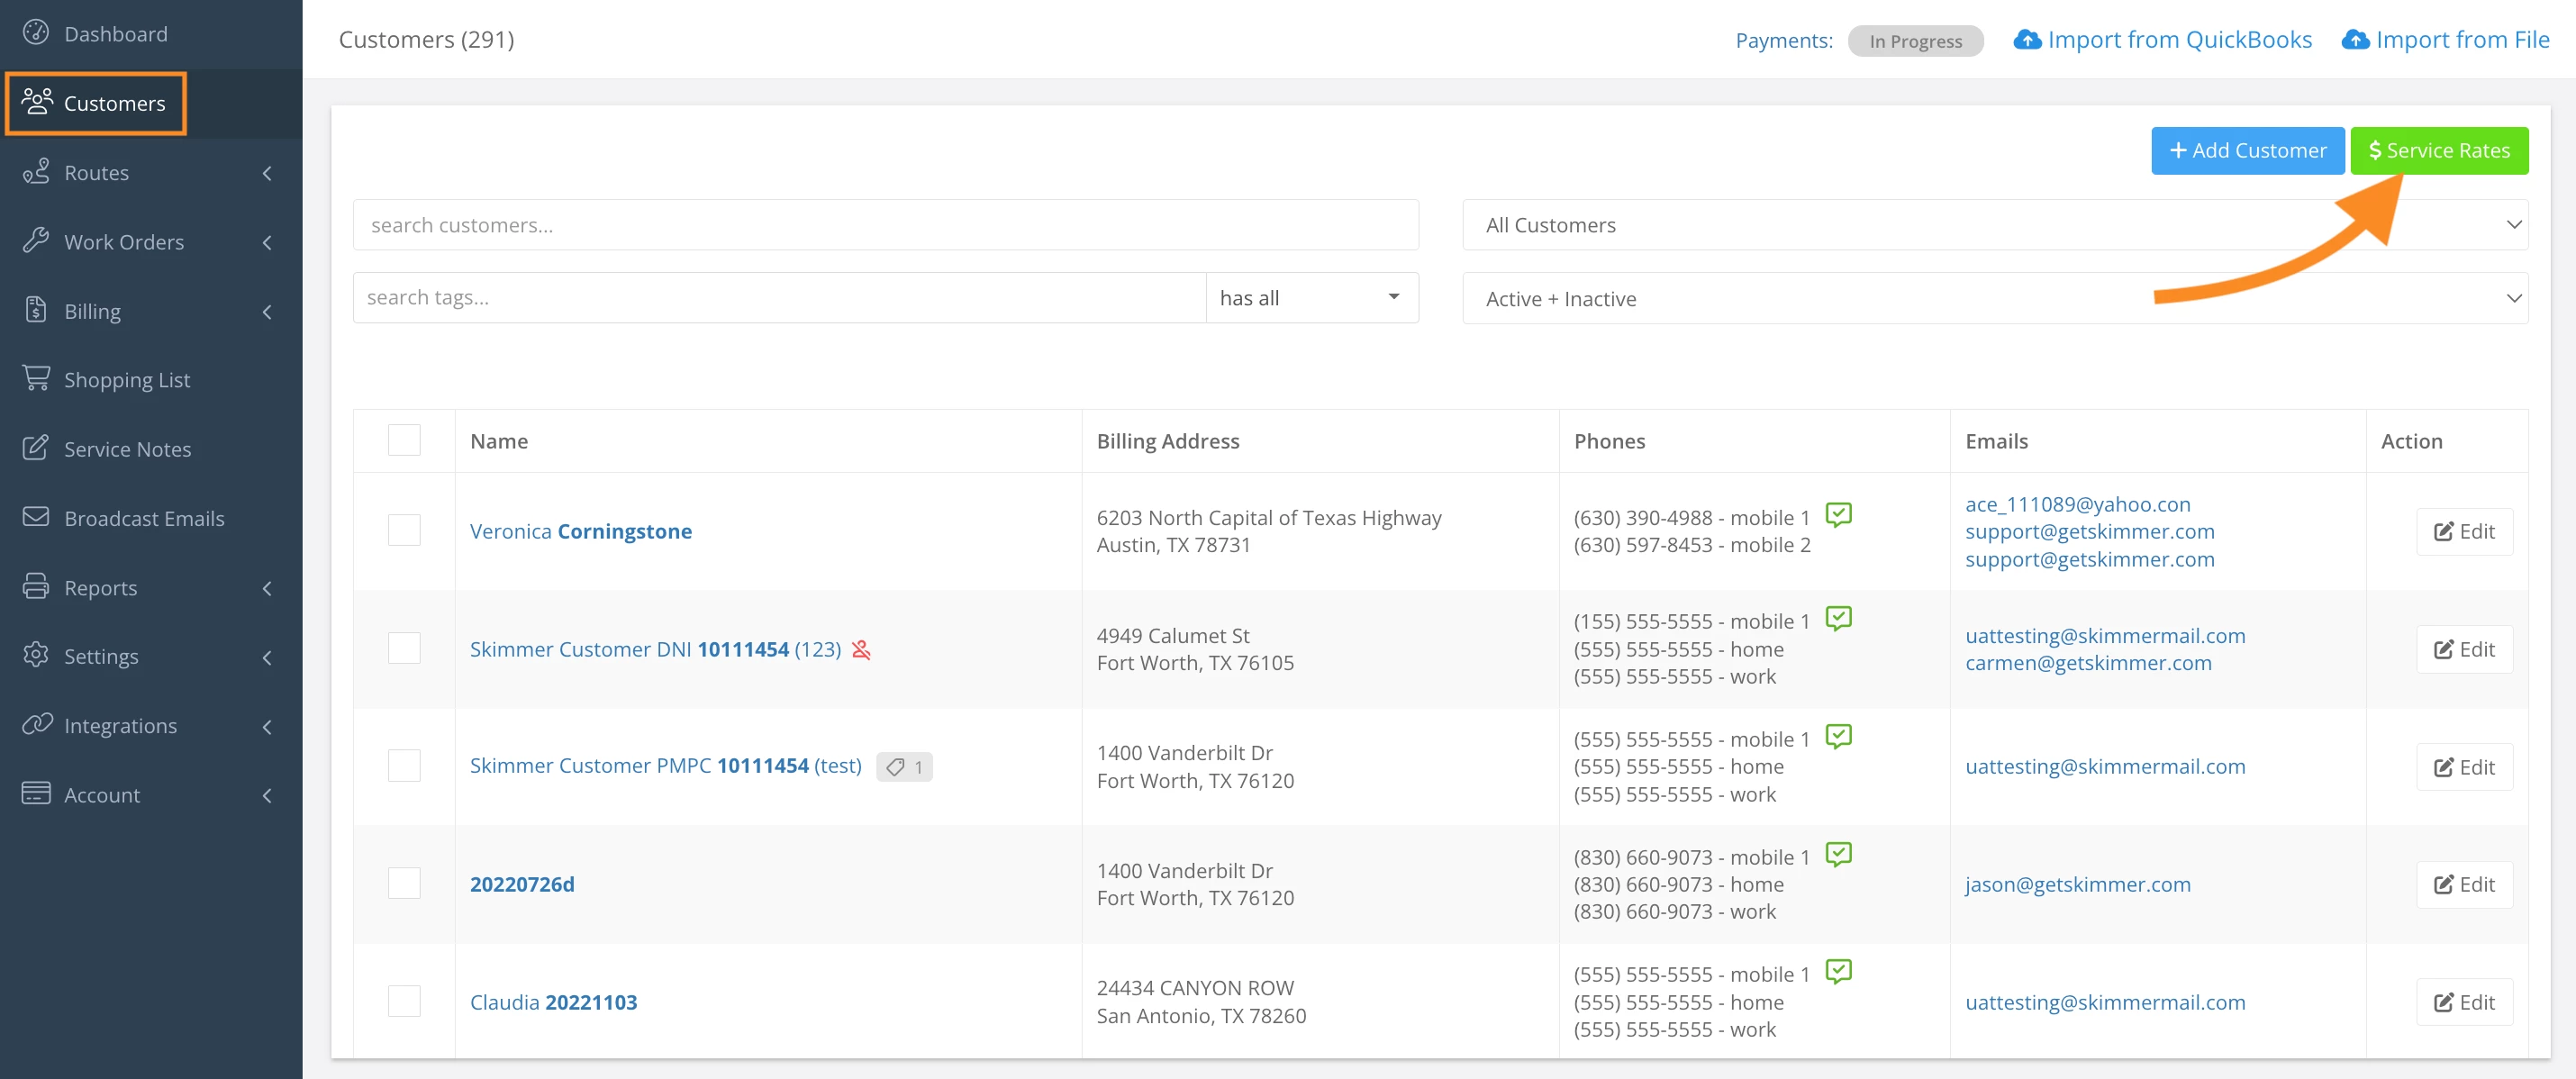Screen dimensions: 2576x1079
Task: Click the Dashboard gauge icon
Action: pyautogui.click(x=36, y=33)
